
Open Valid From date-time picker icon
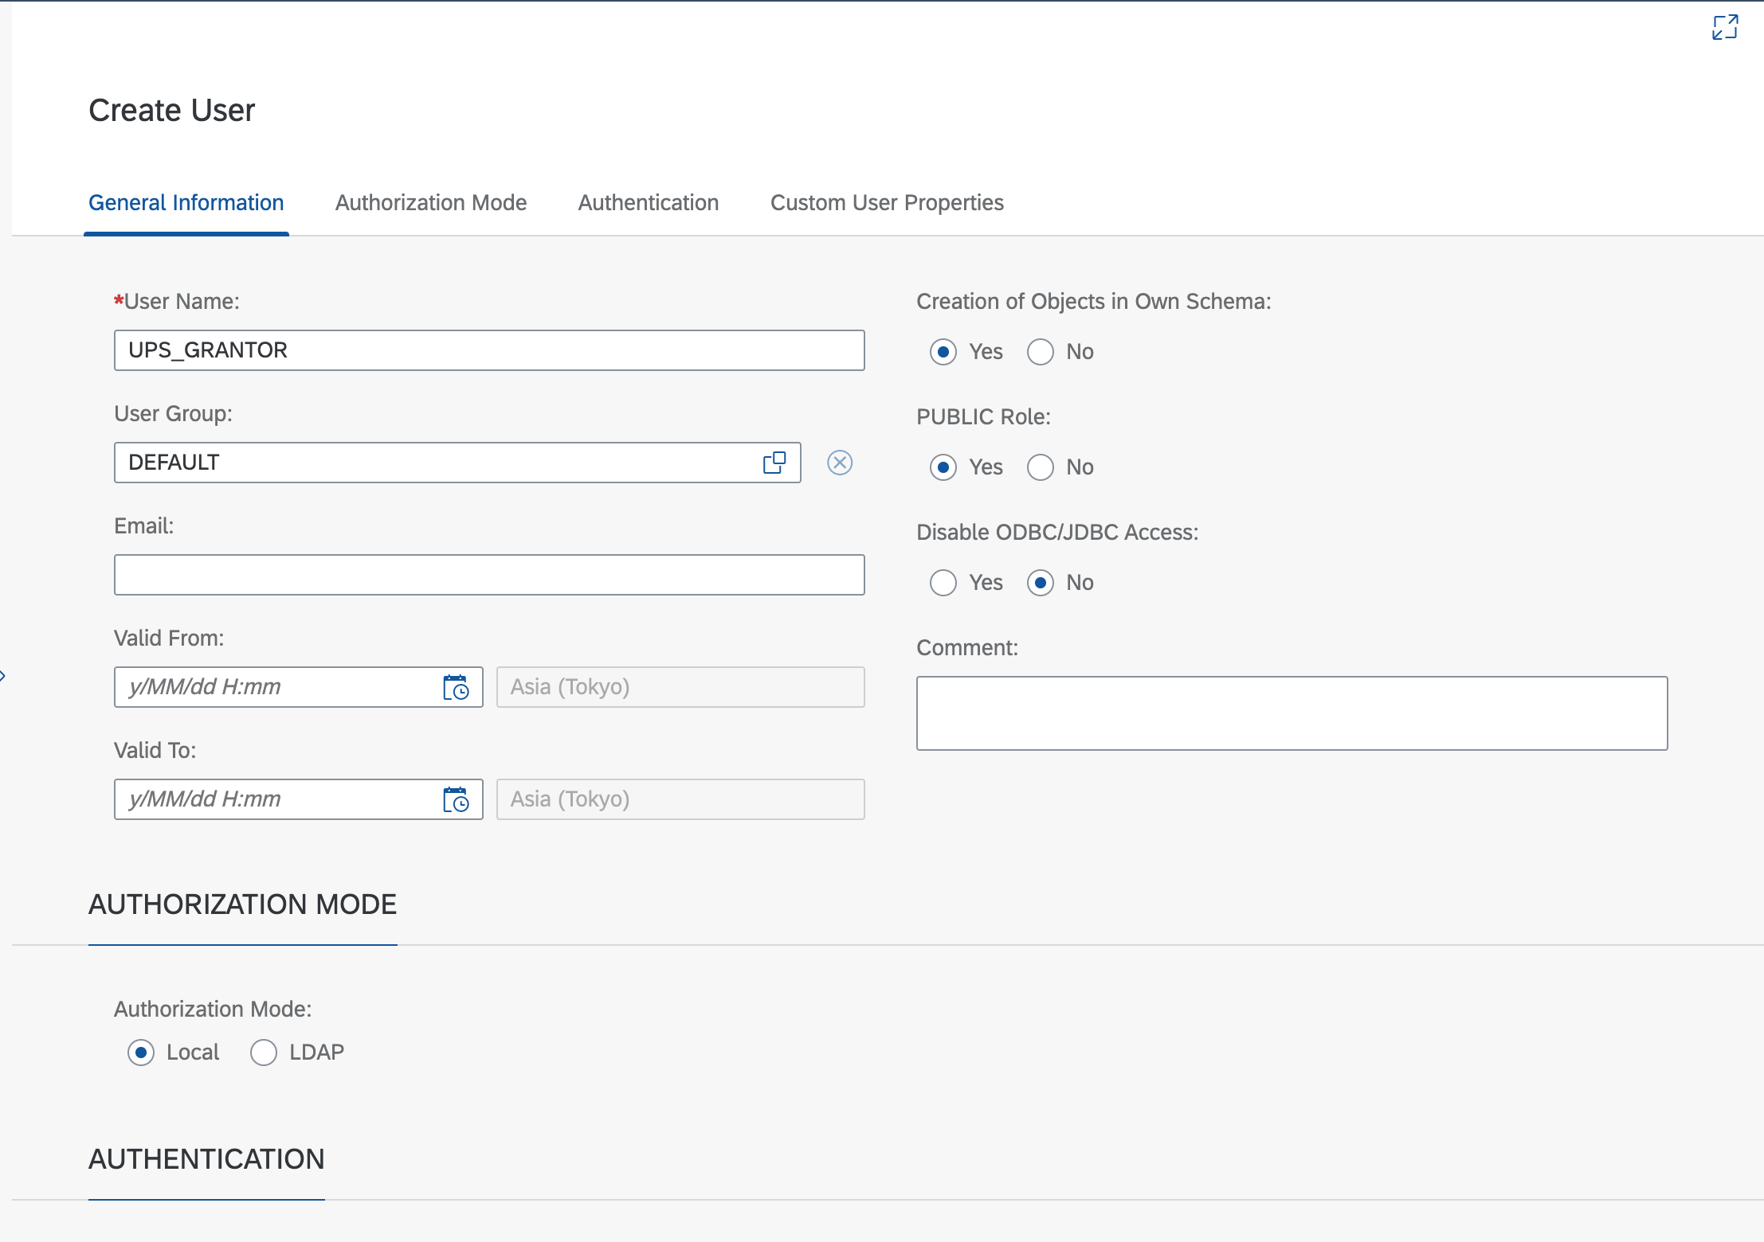pos(456,687)
